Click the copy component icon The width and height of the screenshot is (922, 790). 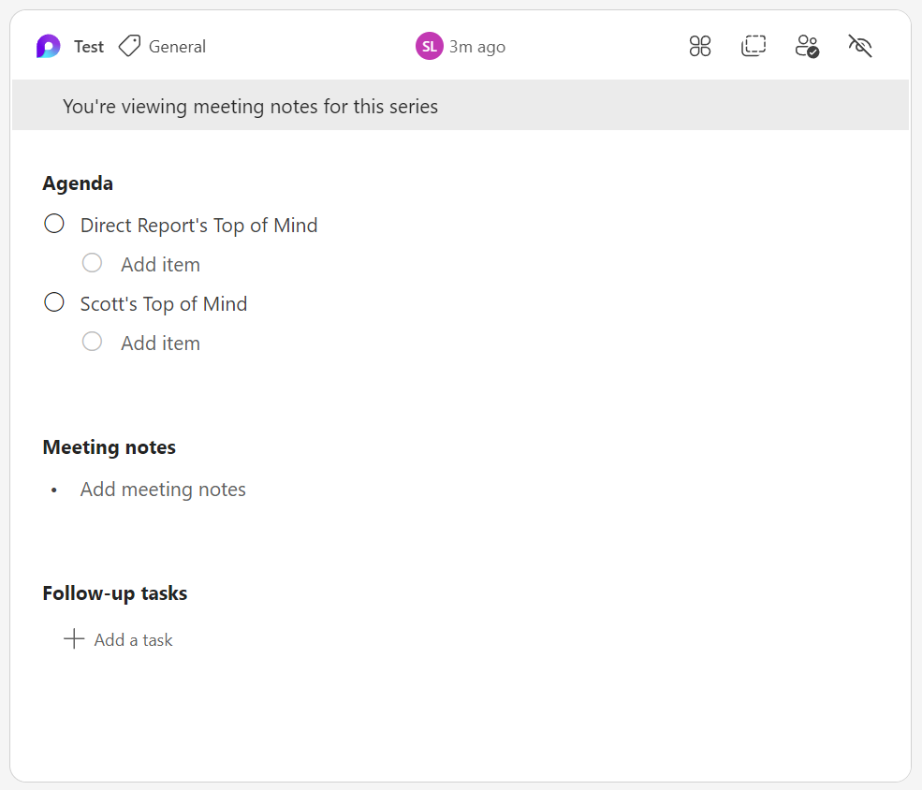(x=754, y=45)
